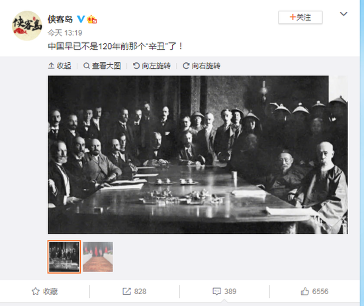
Task: Rotate the image left with 向左旋转
Action: coord(152,66)
